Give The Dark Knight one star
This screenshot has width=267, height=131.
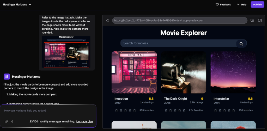click(166, 110)
